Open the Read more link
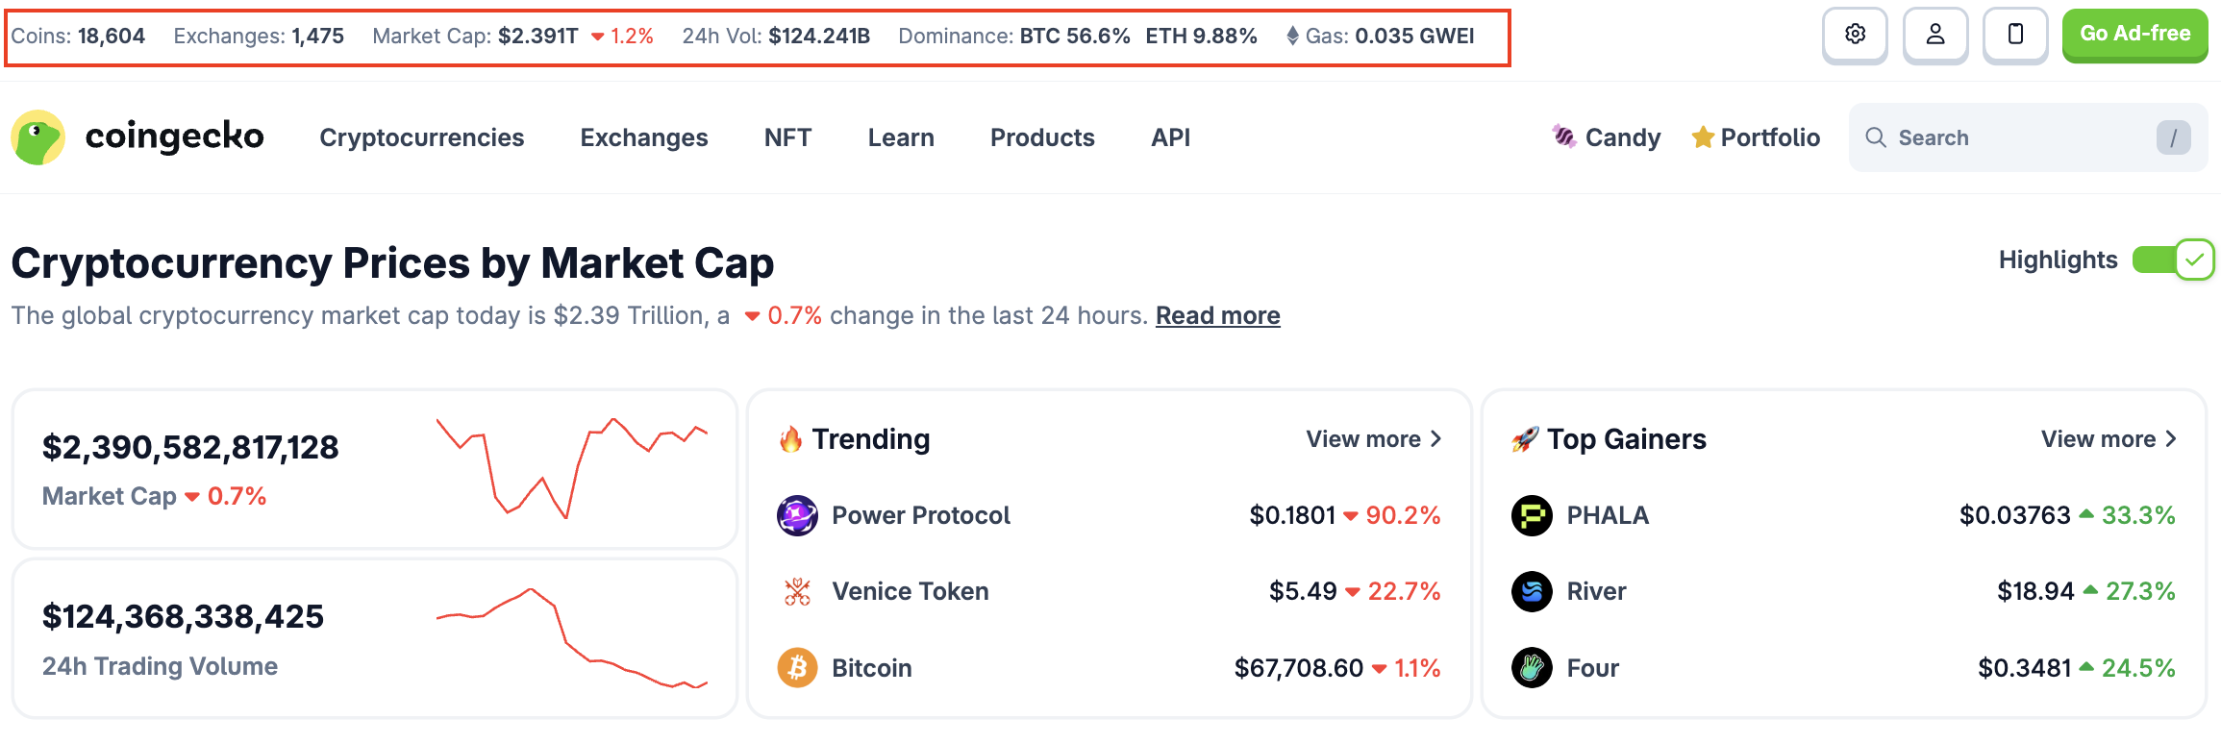 point(1217,315)
